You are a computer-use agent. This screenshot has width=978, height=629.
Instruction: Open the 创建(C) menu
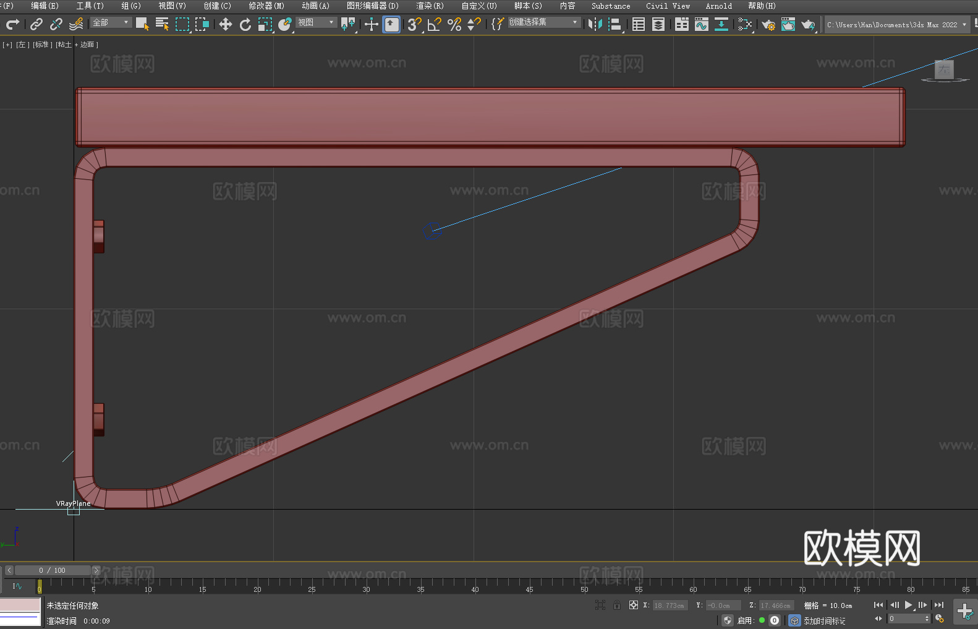click(x=217, y=6)
